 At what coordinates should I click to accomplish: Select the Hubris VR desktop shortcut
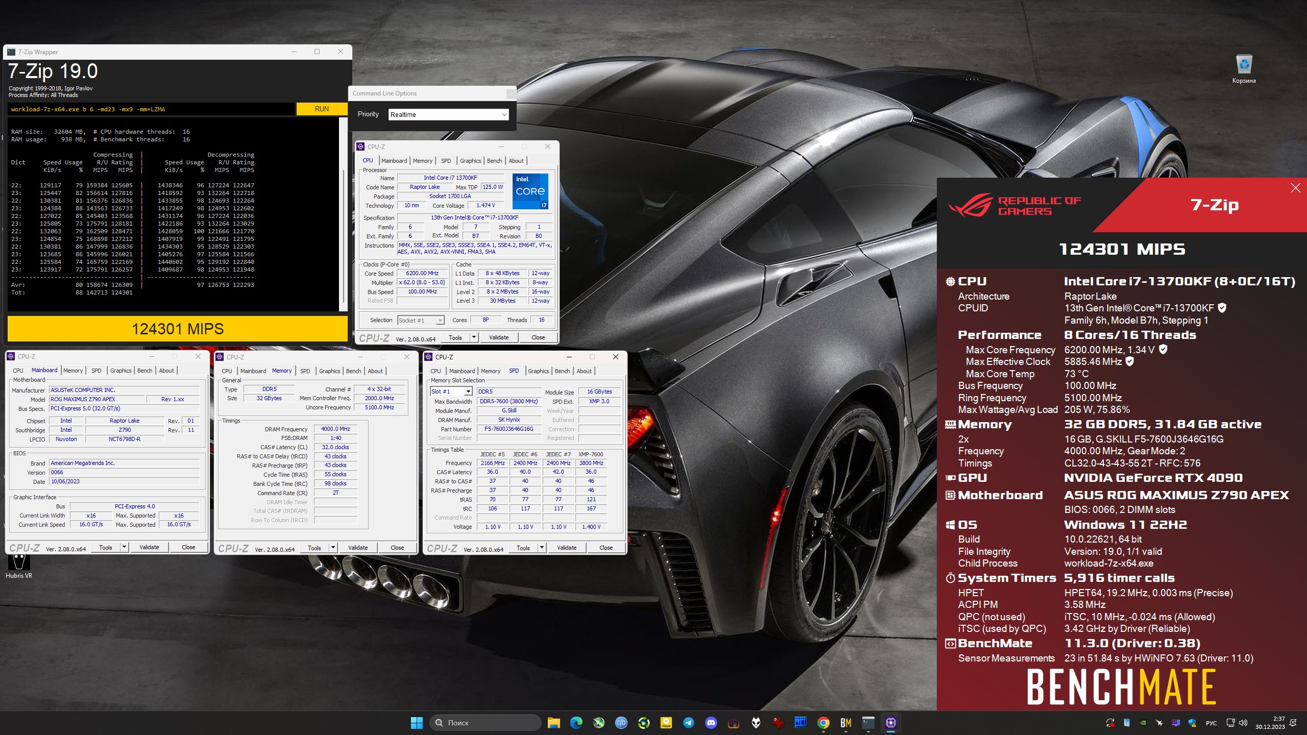pyautogui.click(x=19, y=566)
